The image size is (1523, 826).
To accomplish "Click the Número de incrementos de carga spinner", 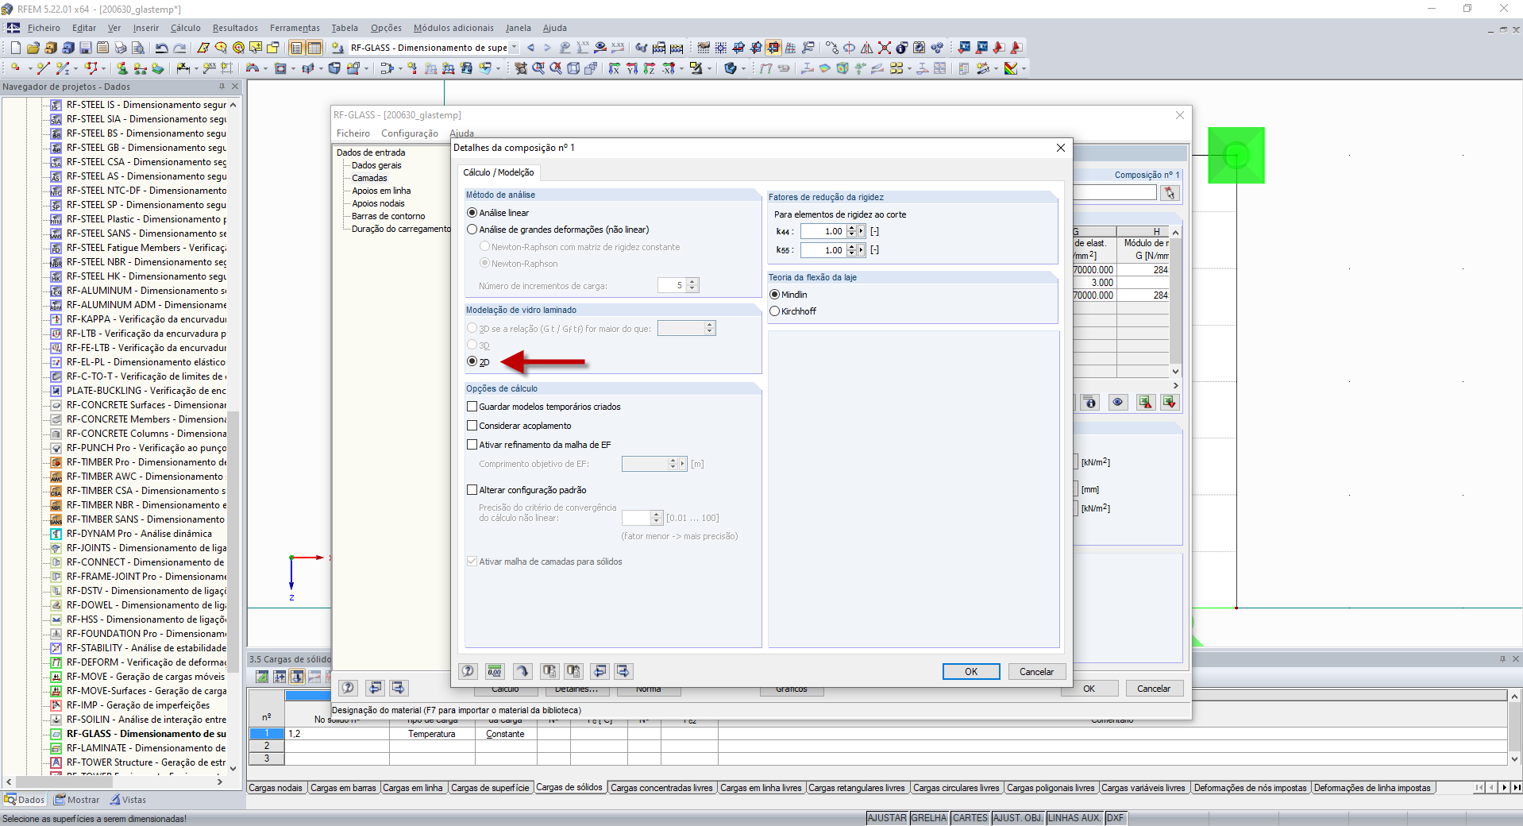I will coord(692,285).
